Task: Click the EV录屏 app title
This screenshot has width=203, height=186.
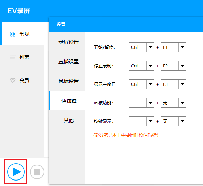Action: (x=19, y=11)
